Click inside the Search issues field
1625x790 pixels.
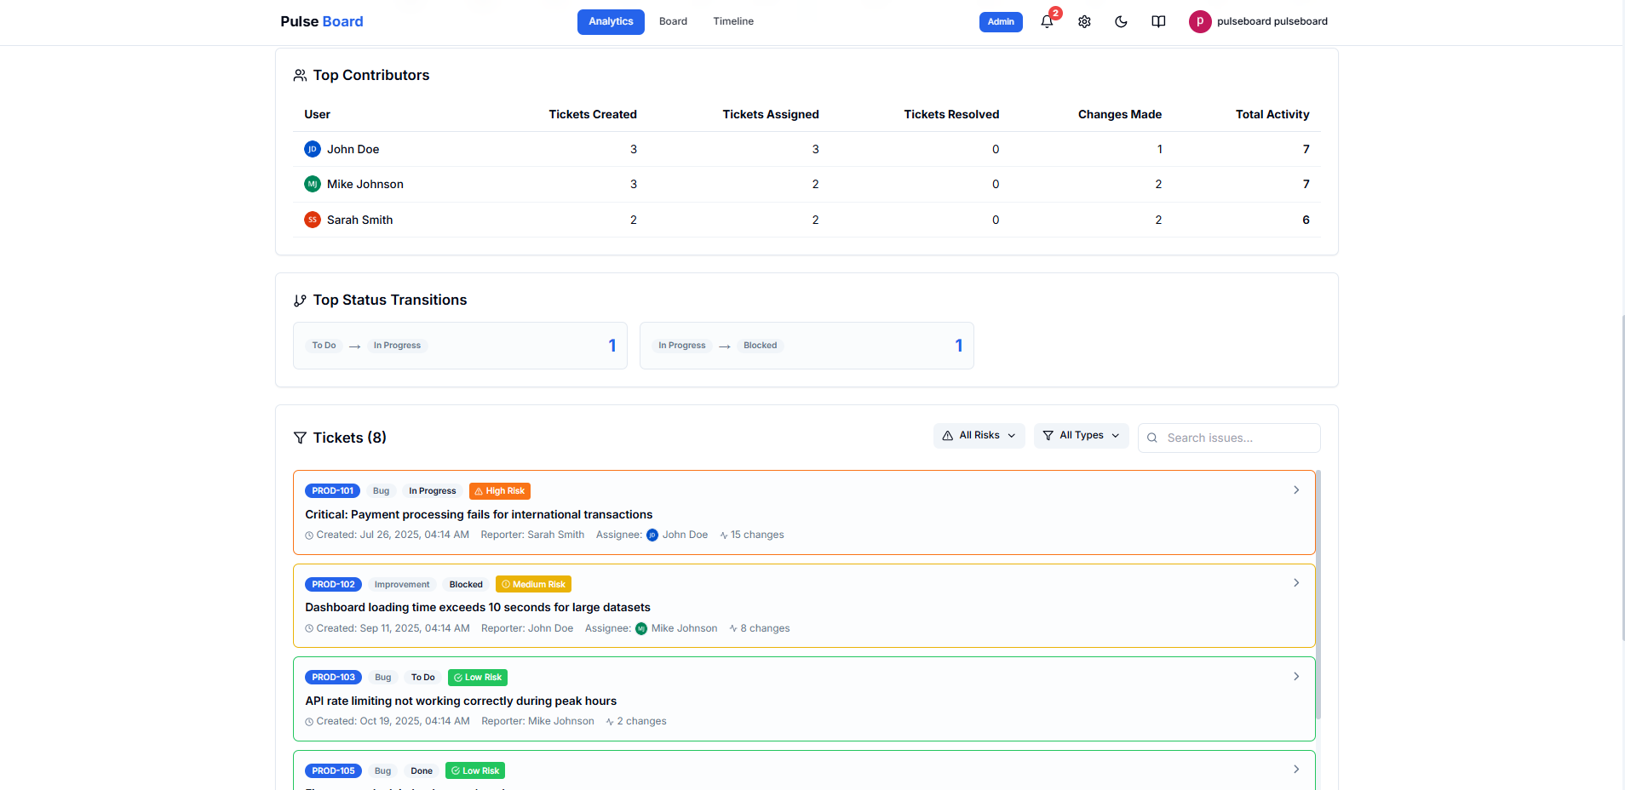1231,438
